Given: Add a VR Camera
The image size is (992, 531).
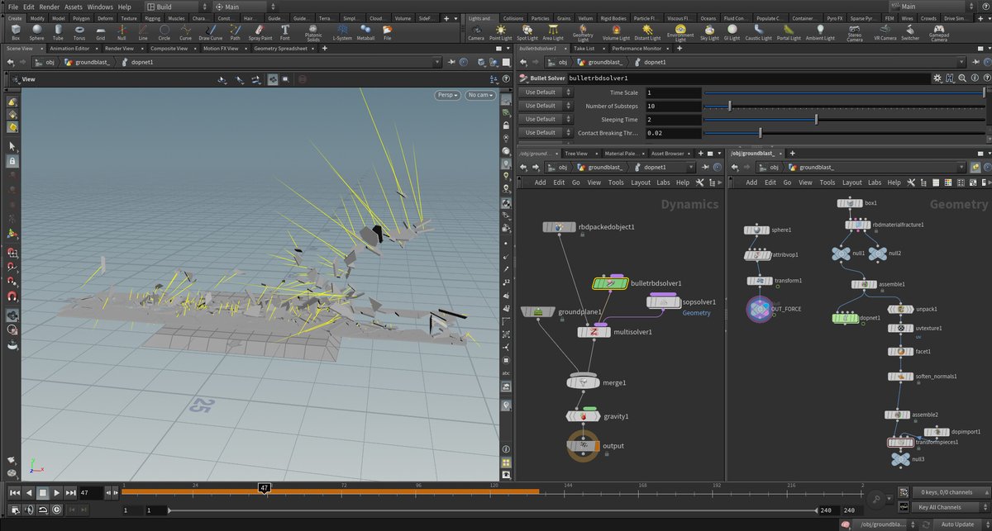Looking at the screenshot, I should pos(885,31).
